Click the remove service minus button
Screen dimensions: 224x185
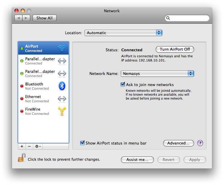[29, 146]
